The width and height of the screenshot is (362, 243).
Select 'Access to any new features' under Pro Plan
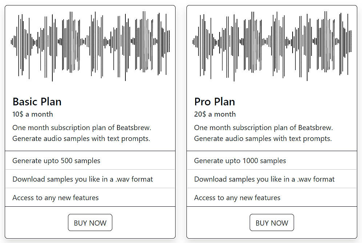pos(237,198)
